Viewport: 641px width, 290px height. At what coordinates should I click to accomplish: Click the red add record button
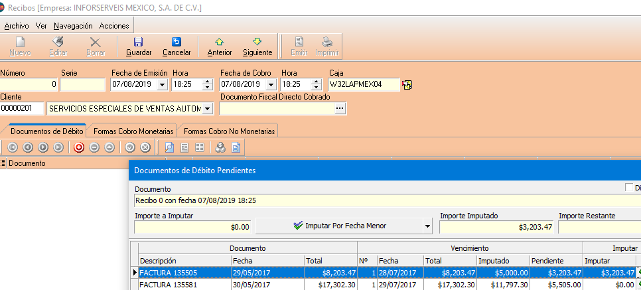(x=79, y=147)
